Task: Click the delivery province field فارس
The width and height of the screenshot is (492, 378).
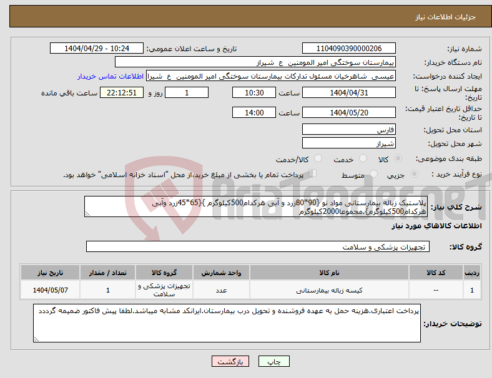Action: point(349,129)
